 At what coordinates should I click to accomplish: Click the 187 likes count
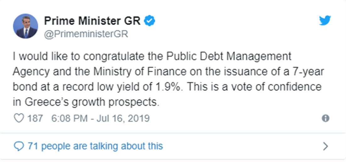(35, 118)
